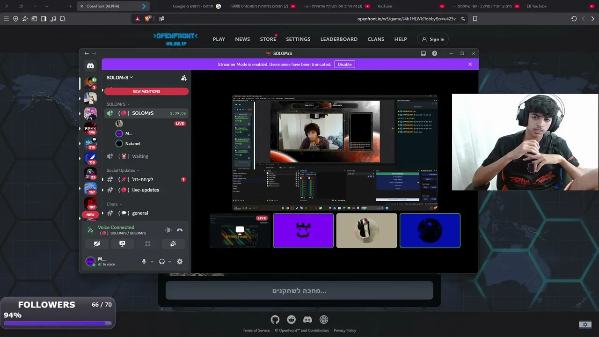Open Discord help question mark icon

point(435,53)
